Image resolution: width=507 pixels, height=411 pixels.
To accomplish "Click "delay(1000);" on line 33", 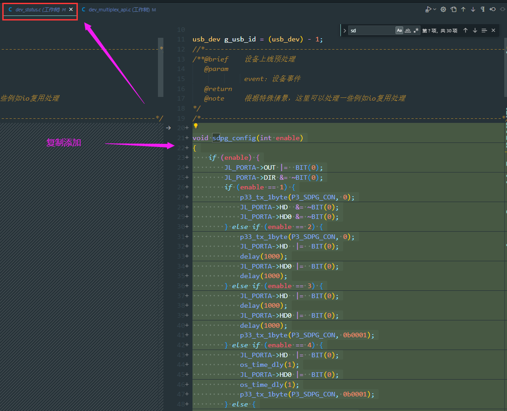I will click(x=264, y=256).
